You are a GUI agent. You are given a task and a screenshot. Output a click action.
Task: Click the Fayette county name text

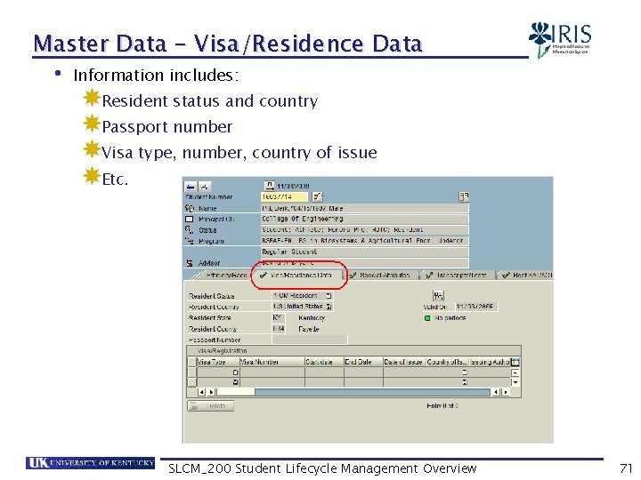309,329
